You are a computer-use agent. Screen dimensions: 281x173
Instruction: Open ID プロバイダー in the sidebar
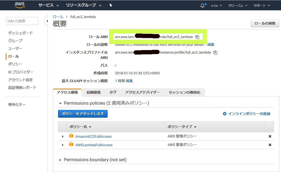click(x=21, y=72)
